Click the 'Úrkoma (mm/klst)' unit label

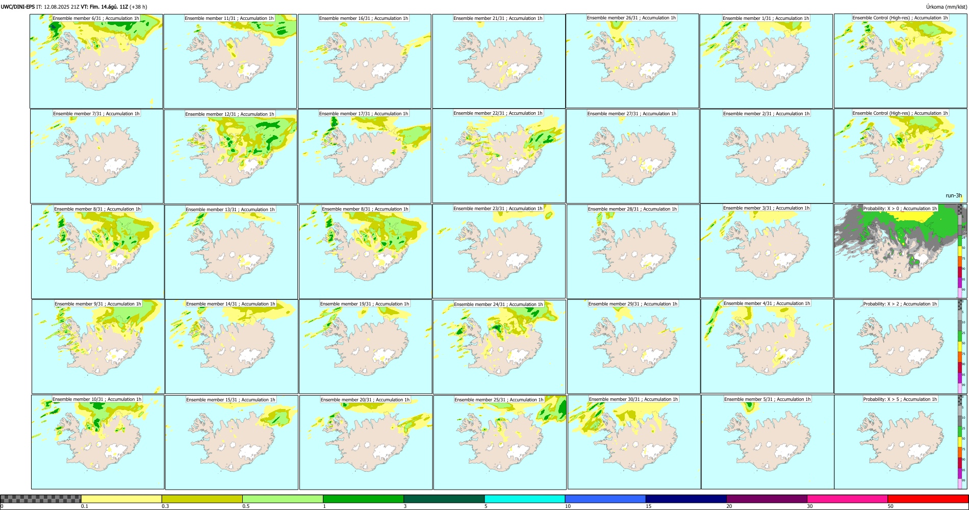[x=947, y=7]
